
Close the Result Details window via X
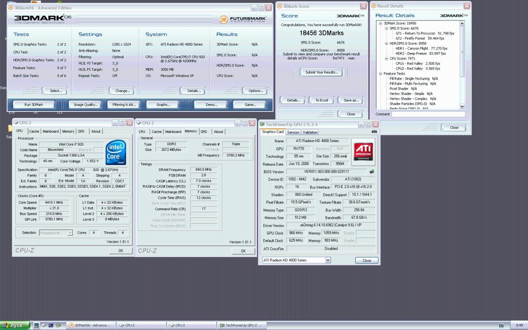click(x=467, y=6)
